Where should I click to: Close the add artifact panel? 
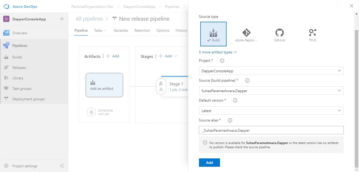[352, 6]
